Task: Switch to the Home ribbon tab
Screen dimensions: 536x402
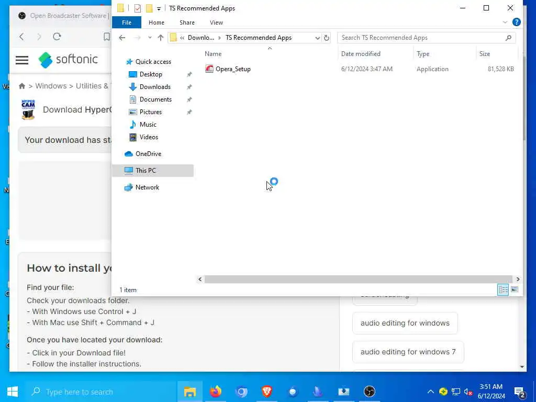Action: pos(156,23)
